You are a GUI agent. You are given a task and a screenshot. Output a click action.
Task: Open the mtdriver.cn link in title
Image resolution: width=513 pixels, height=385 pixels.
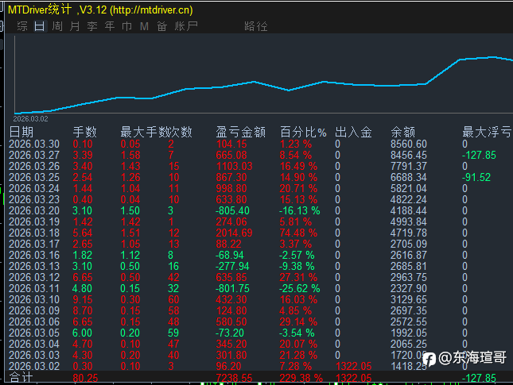tap(151, 10)
